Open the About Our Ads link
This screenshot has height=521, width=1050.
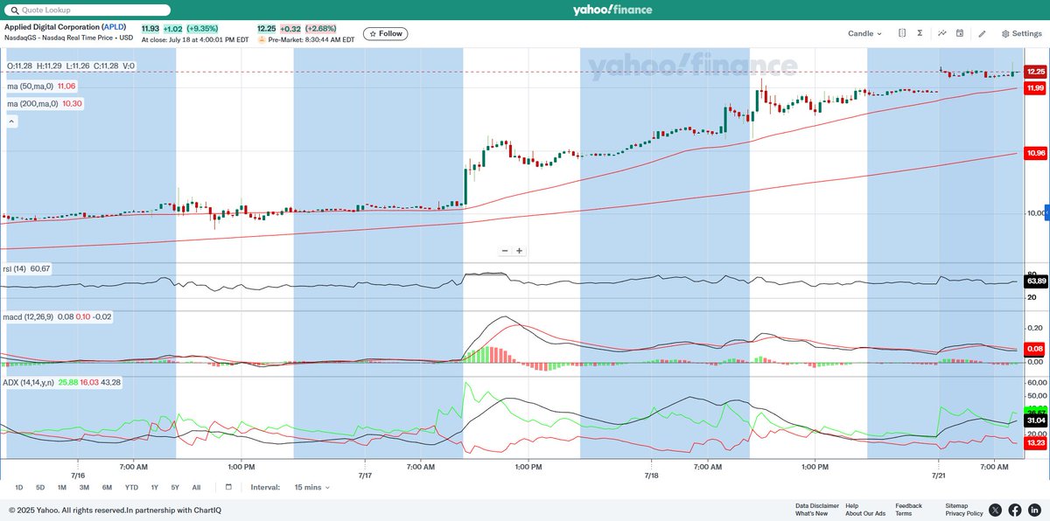click(865, 513)
